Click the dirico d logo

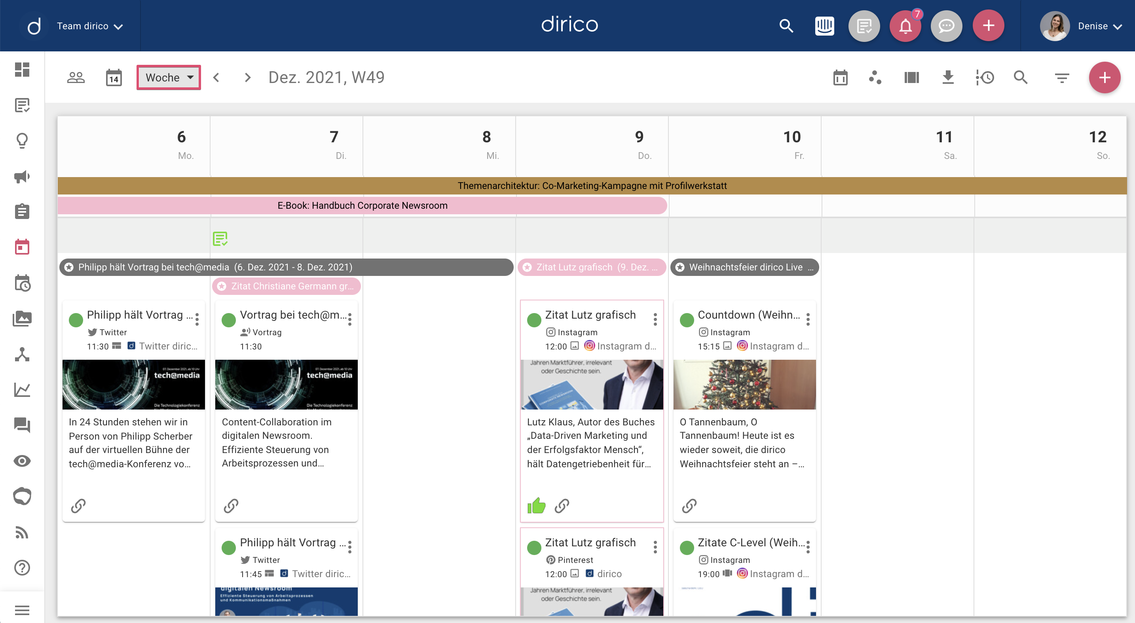[x=34, y=26]
